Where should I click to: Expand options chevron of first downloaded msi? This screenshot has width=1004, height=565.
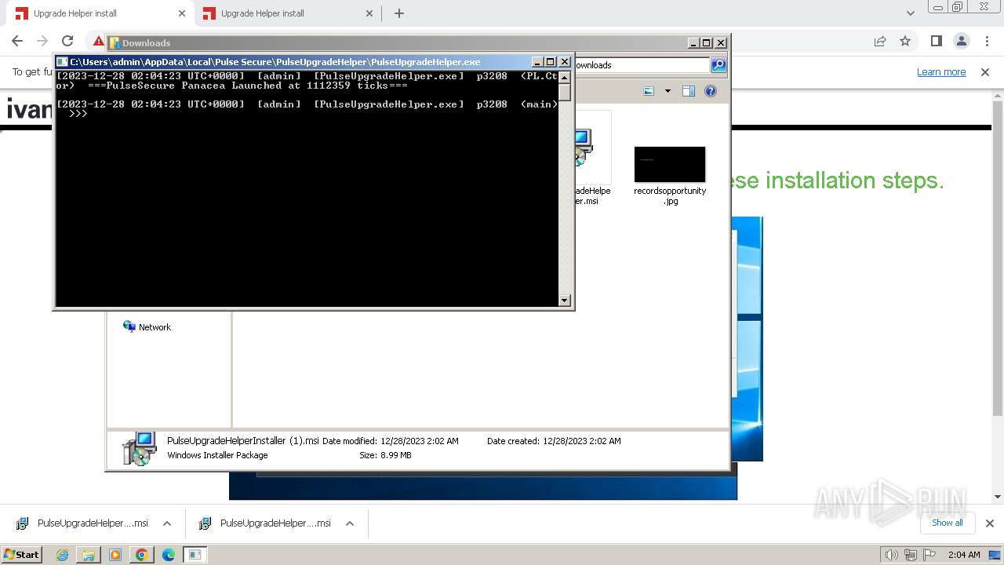pos(167,523)
